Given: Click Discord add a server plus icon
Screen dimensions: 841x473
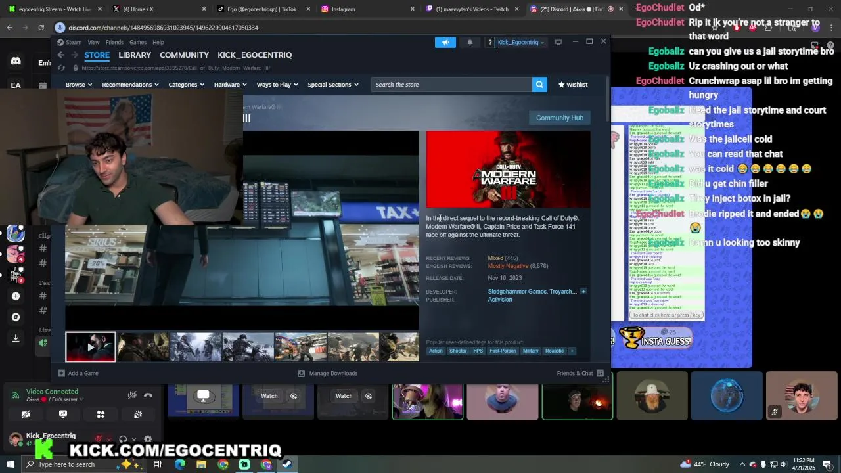Looking at the screenshot, I should (x=16, y=296).
